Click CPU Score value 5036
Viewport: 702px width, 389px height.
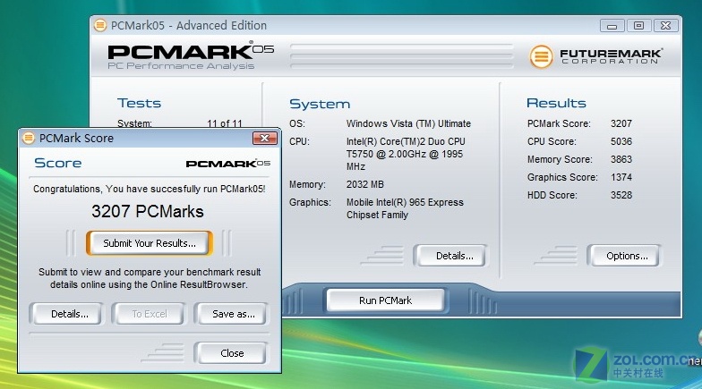(x=621, y=141)
